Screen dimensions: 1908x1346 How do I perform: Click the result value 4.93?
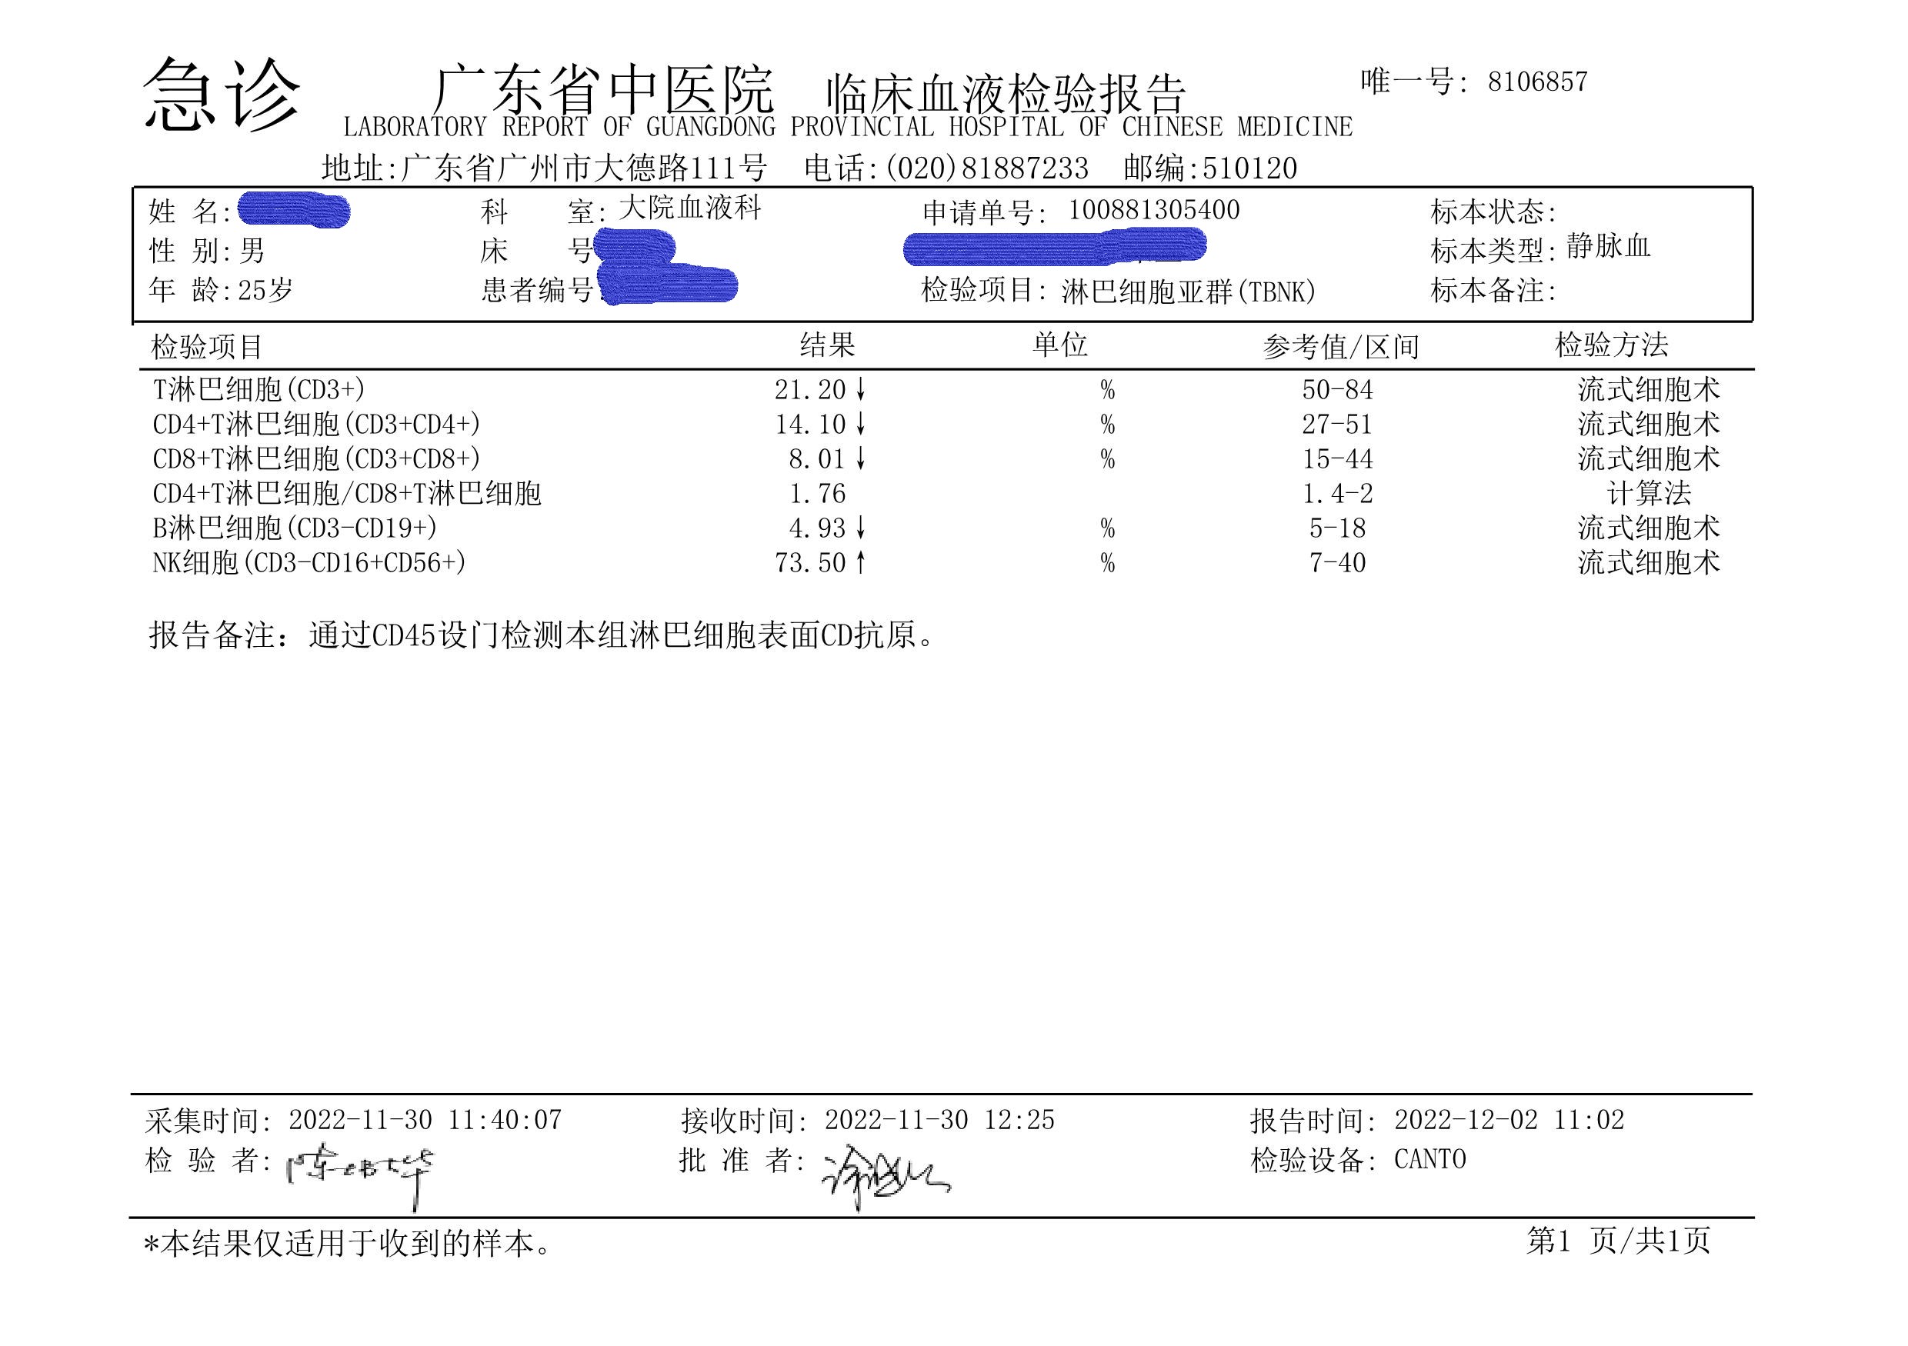[x=818, y=528]
